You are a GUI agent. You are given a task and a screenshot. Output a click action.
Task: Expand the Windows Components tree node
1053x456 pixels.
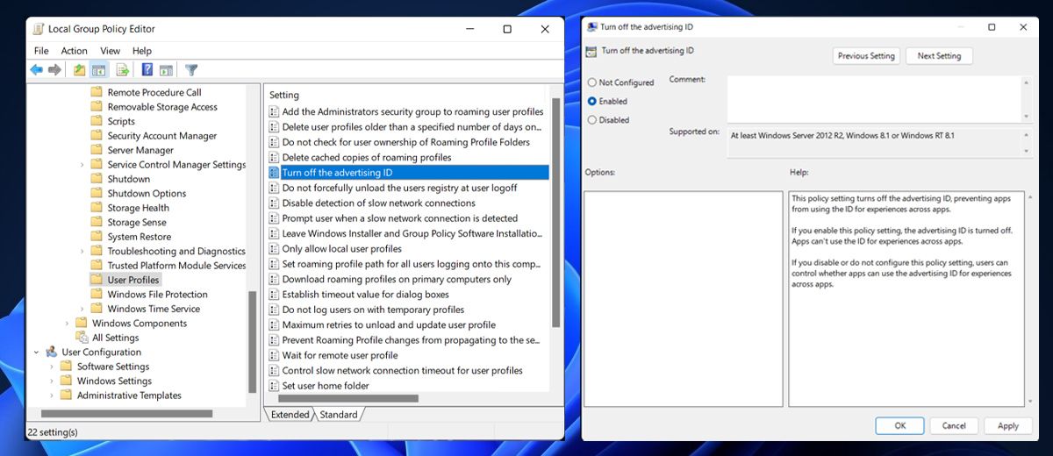point(68,324)
